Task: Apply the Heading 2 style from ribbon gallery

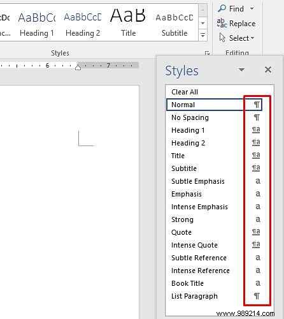Action: (83, 24)
